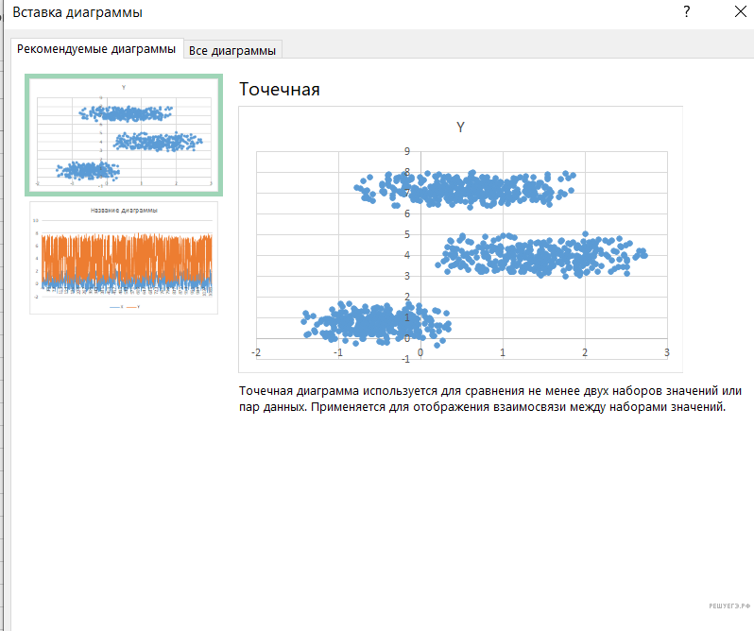Click the scatter chart description text

489,399
